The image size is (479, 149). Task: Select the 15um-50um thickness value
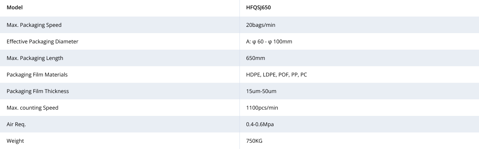(261, 91)
